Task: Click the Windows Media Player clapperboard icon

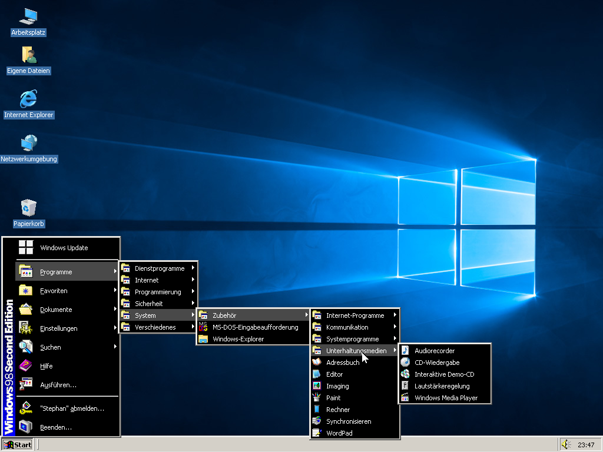Action: tap(405, 397)
